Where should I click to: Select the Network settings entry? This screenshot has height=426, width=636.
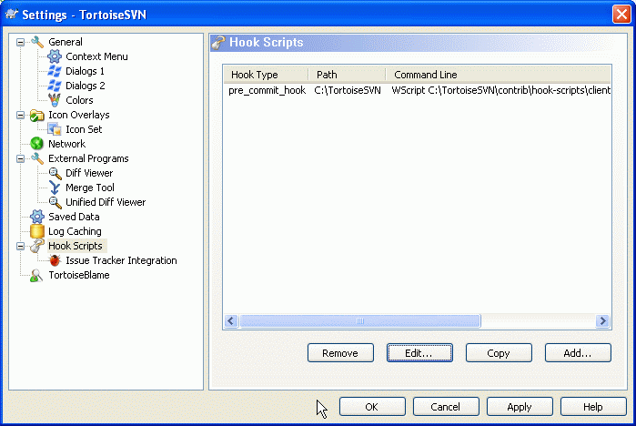(67, 144)
